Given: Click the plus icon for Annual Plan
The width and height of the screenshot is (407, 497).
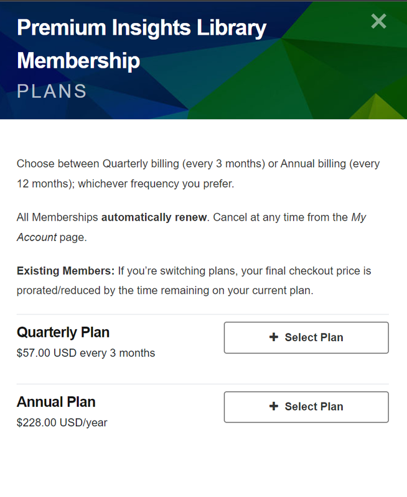Looking at the screenshot, I should click(274, 406).
